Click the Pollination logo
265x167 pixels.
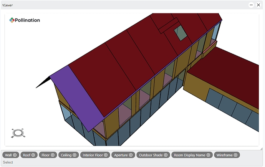[25, 20]
